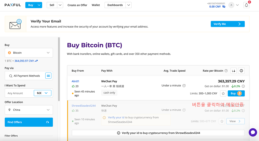Click info icon beside ShrewdSeadevil244's 0.2% rate

point(243,111)
